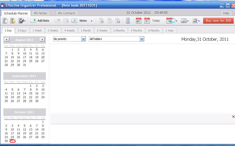The image size is (235, 146).
Task: Open the color theme dropdown arrow
Action: [x=199, y=21]
